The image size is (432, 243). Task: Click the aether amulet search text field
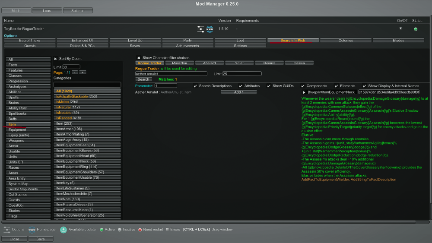pyautogui.click(x=171, y=74)
